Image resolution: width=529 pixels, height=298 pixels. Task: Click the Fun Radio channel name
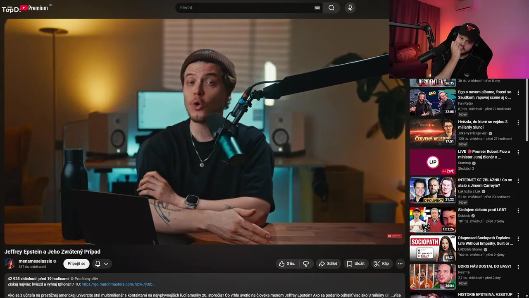(465, 103)
